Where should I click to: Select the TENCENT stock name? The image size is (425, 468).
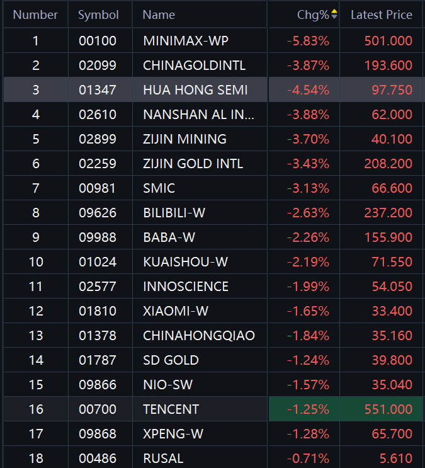171,409
